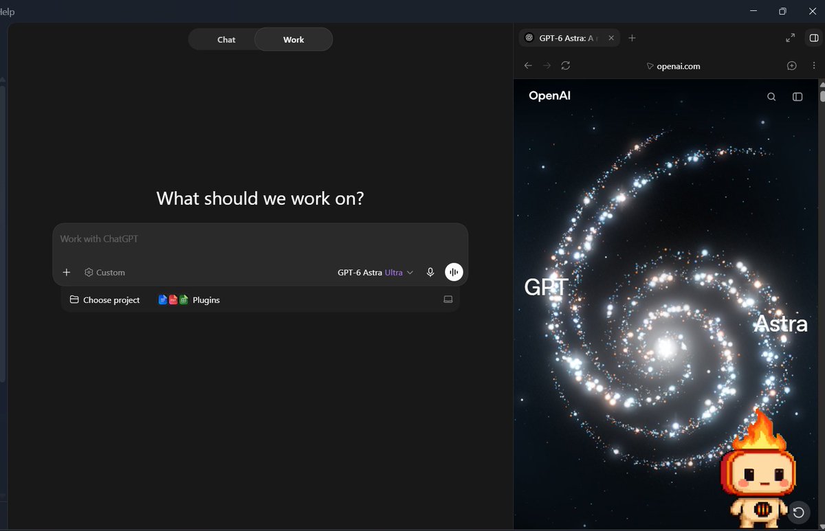Click the circular refresh button near mascot

pyautogui.click(x=799, y=512)
